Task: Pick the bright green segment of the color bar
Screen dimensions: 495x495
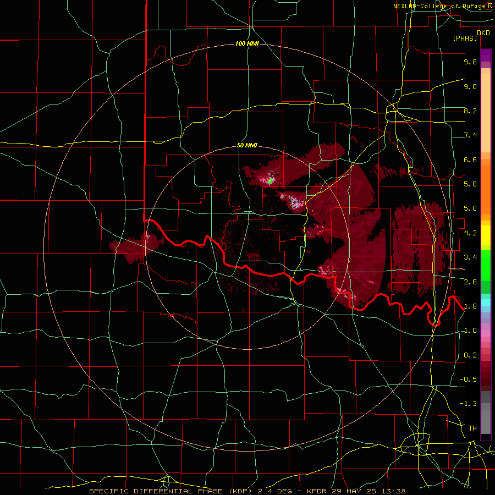Action: [486, 266]
